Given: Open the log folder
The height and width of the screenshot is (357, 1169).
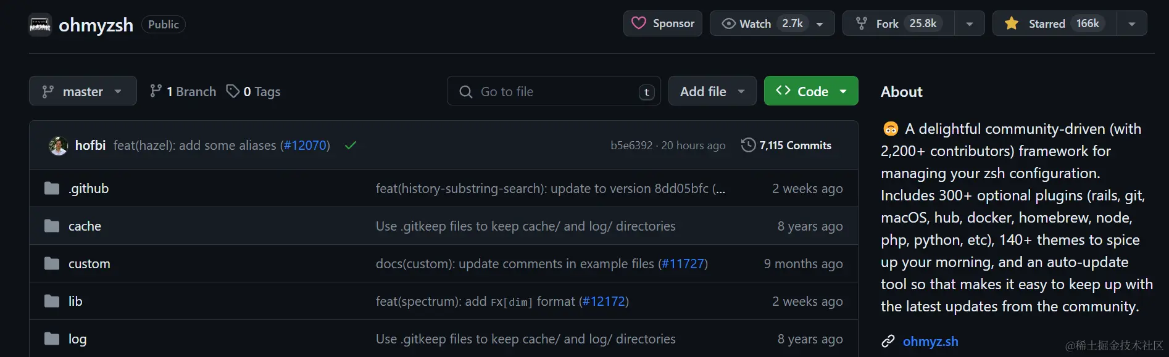Looking at the screenshot, I should coord(77,339).
